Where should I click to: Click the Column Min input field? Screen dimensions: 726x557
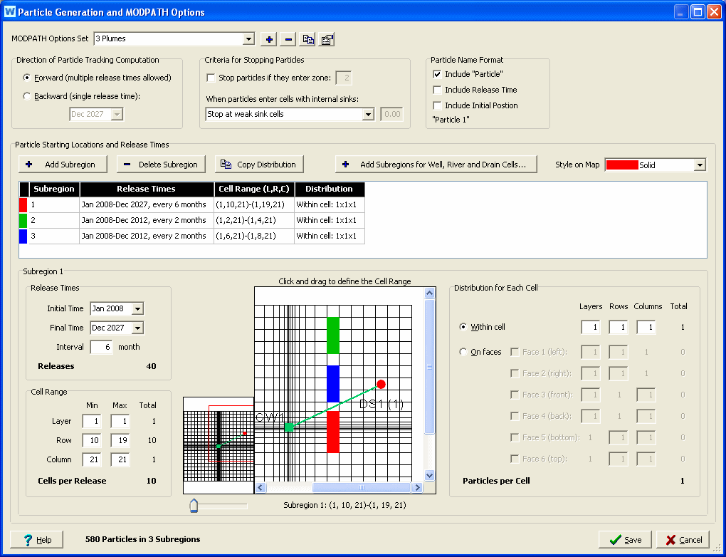tap(92, 459)
